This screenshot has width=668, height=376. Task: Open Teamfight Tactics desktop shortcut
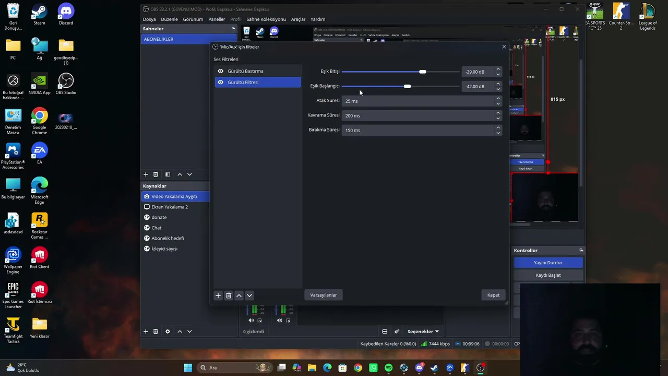point(13,330)
